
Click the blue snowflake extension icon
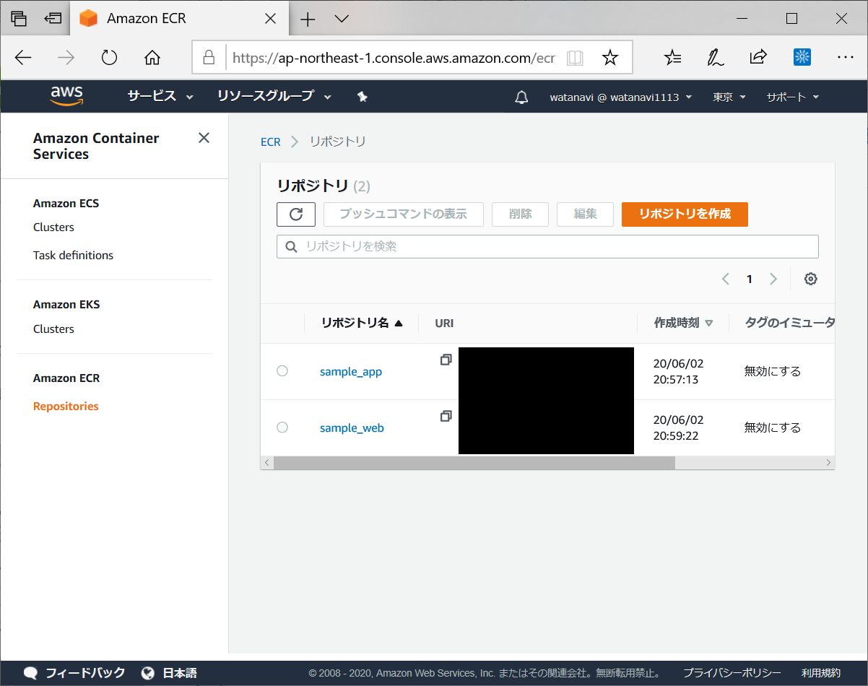pyautogui.click(x=802, y=58)
